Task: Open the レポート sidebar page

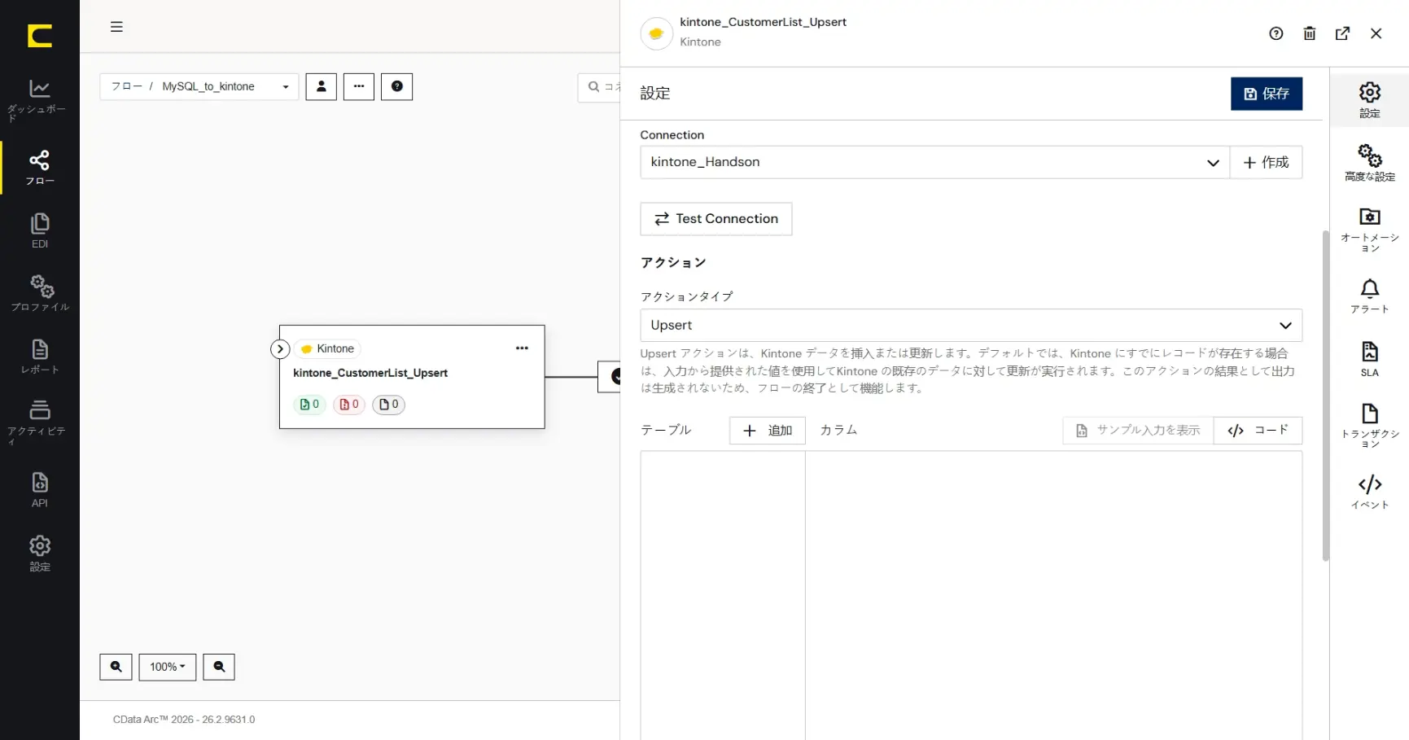Action: pos(39,357)
